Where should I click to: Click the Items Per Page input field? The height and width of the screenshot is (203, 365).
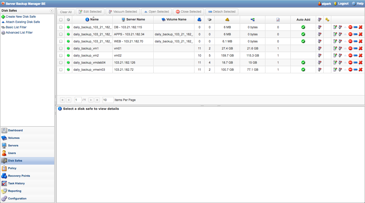point(108,100)
